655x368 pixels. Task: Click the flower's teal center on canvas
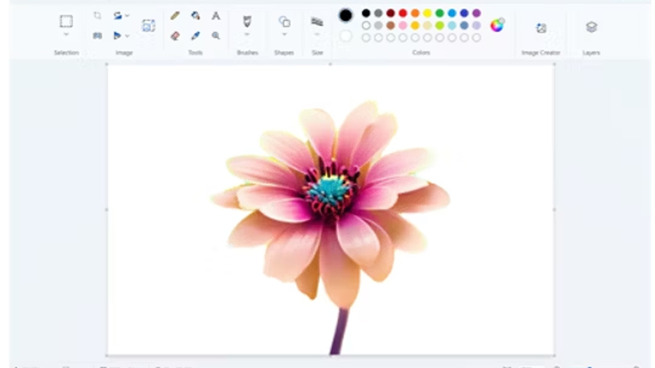click(x=330, y=190)
